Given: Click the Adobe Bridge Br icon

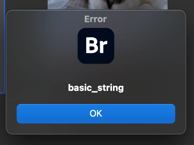Looking at the screenshot, I should 96,46.
